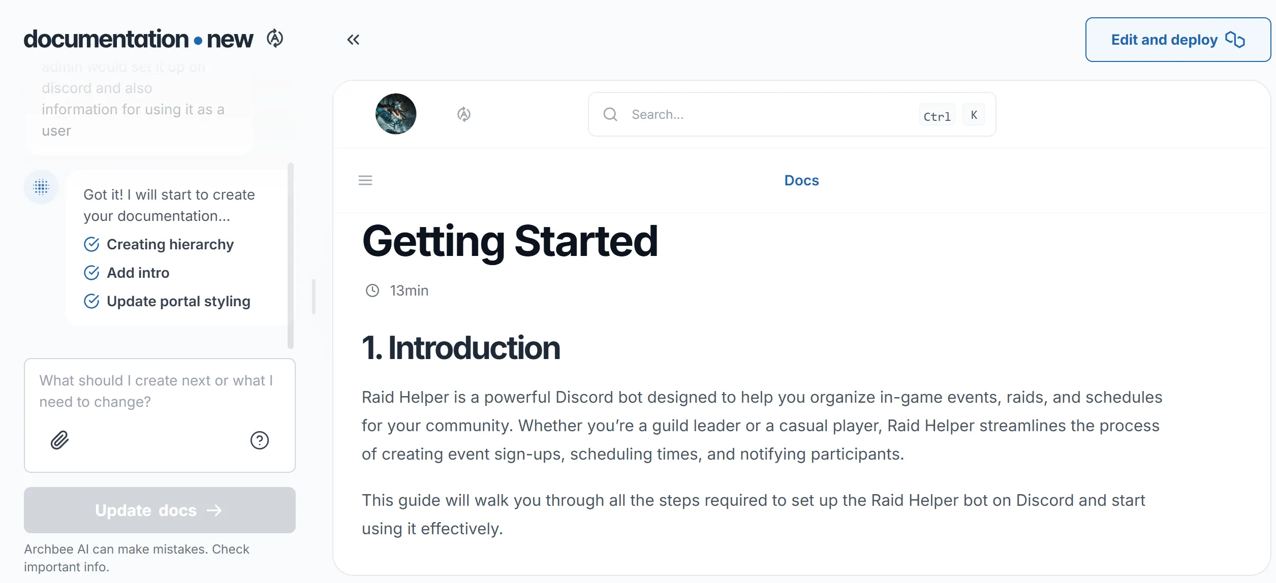Switch to the Docs tab

coord(801,180)
